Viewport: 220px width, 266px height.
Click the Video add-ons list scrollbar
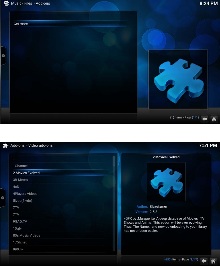tap(114, 204)
